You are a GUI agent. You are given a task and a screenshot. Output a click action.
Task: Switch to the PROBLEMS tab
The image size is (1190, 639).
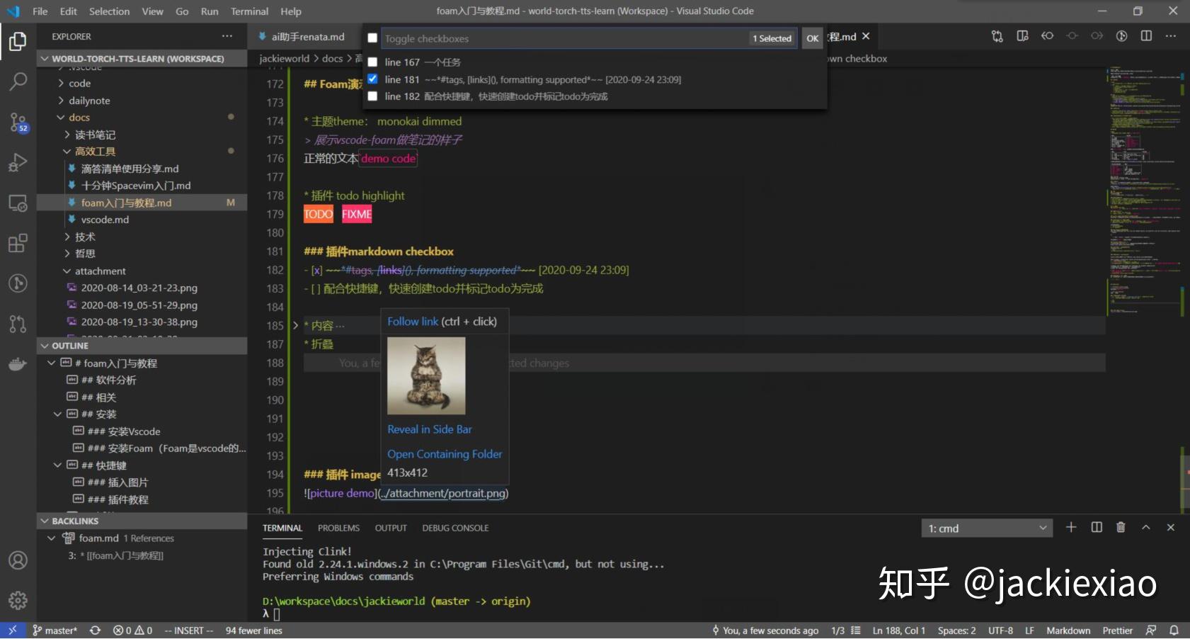tap(338, 528)
